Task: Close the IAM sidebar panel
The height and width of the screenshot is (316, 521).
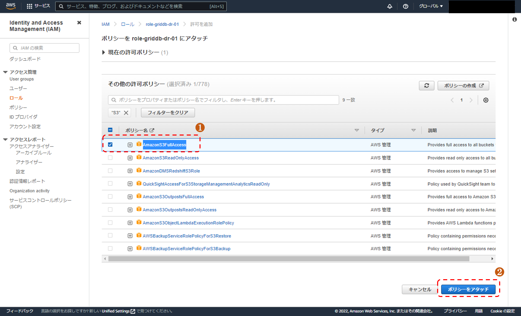Action: pos(79,23)
